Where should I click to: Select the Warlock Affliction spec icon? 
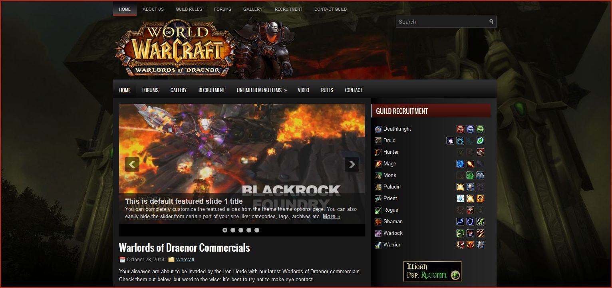click(x=460, y=233)
